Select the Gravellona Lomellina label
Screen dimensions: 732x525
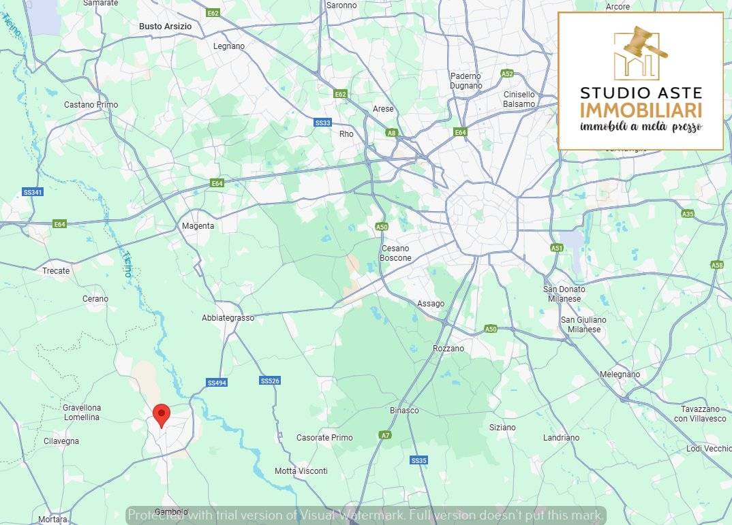click(x=82, y=413)
